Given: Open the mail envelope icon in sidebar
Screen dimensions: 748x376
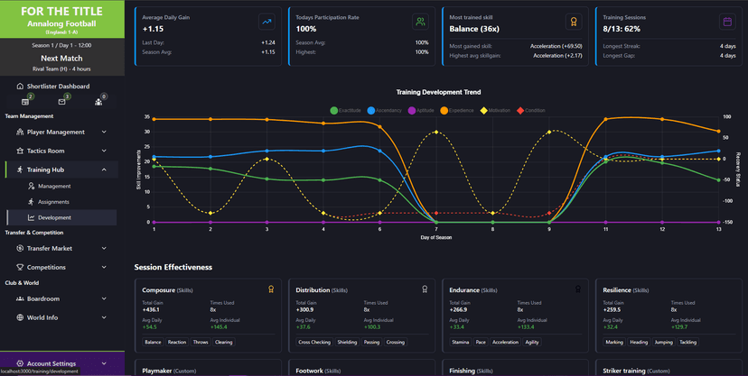Looking at the screenshot, I should [62, 102].
